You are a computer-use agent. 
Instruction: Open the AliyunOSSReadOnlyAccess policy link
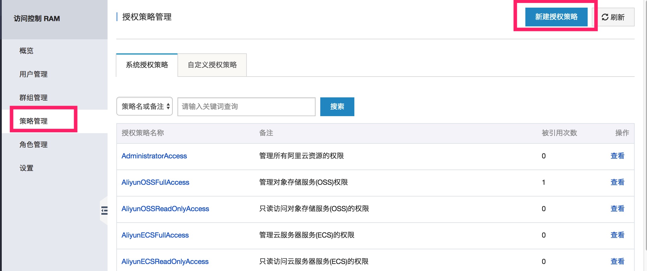[x=165, y=209]
